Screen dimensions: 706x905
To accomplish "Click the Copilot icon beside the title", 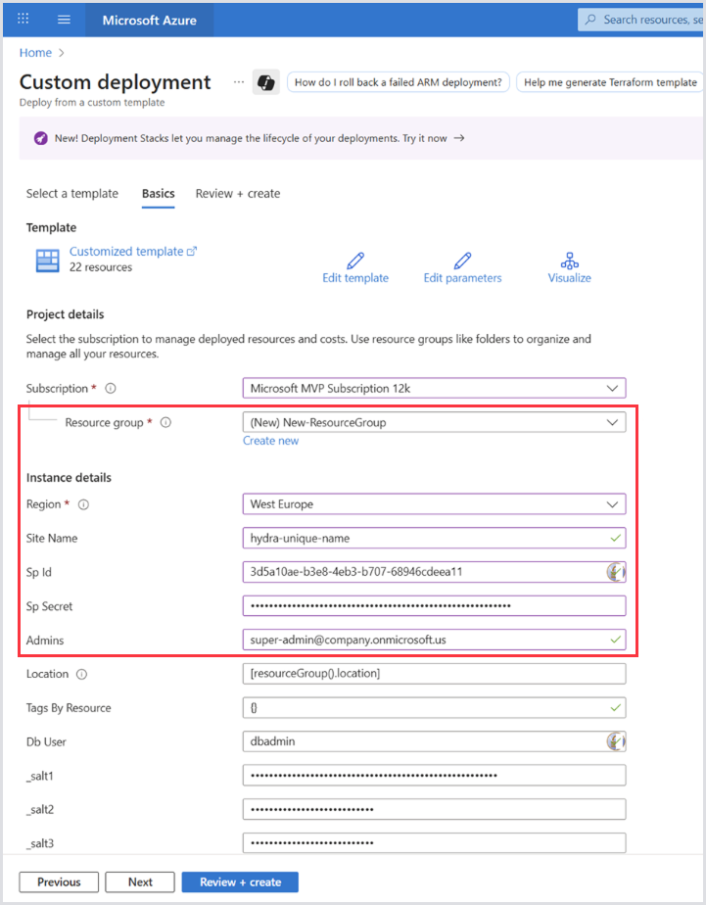I will (x=264, y=83).
